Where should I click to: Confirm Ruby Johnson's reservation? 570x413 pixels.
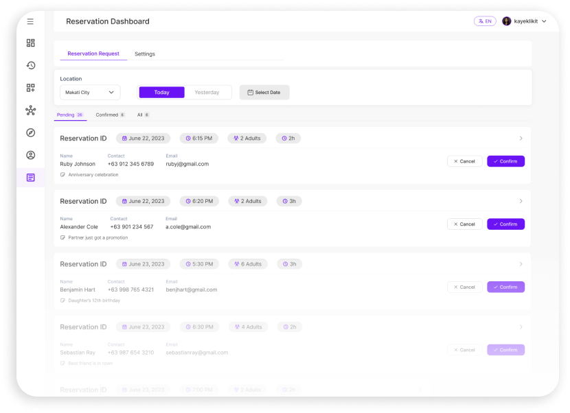505,161
